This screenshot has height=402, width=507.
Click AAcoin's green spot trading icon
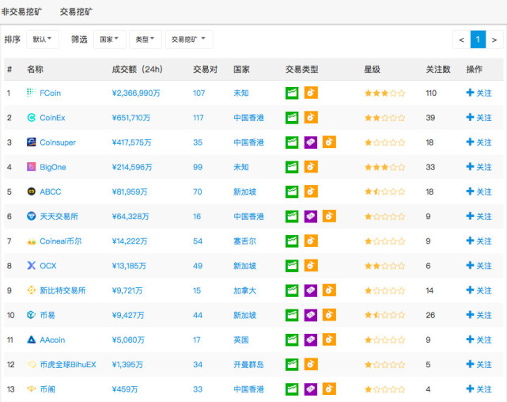coord(292,339)
